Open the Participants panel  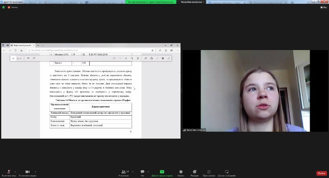point(123,172)
